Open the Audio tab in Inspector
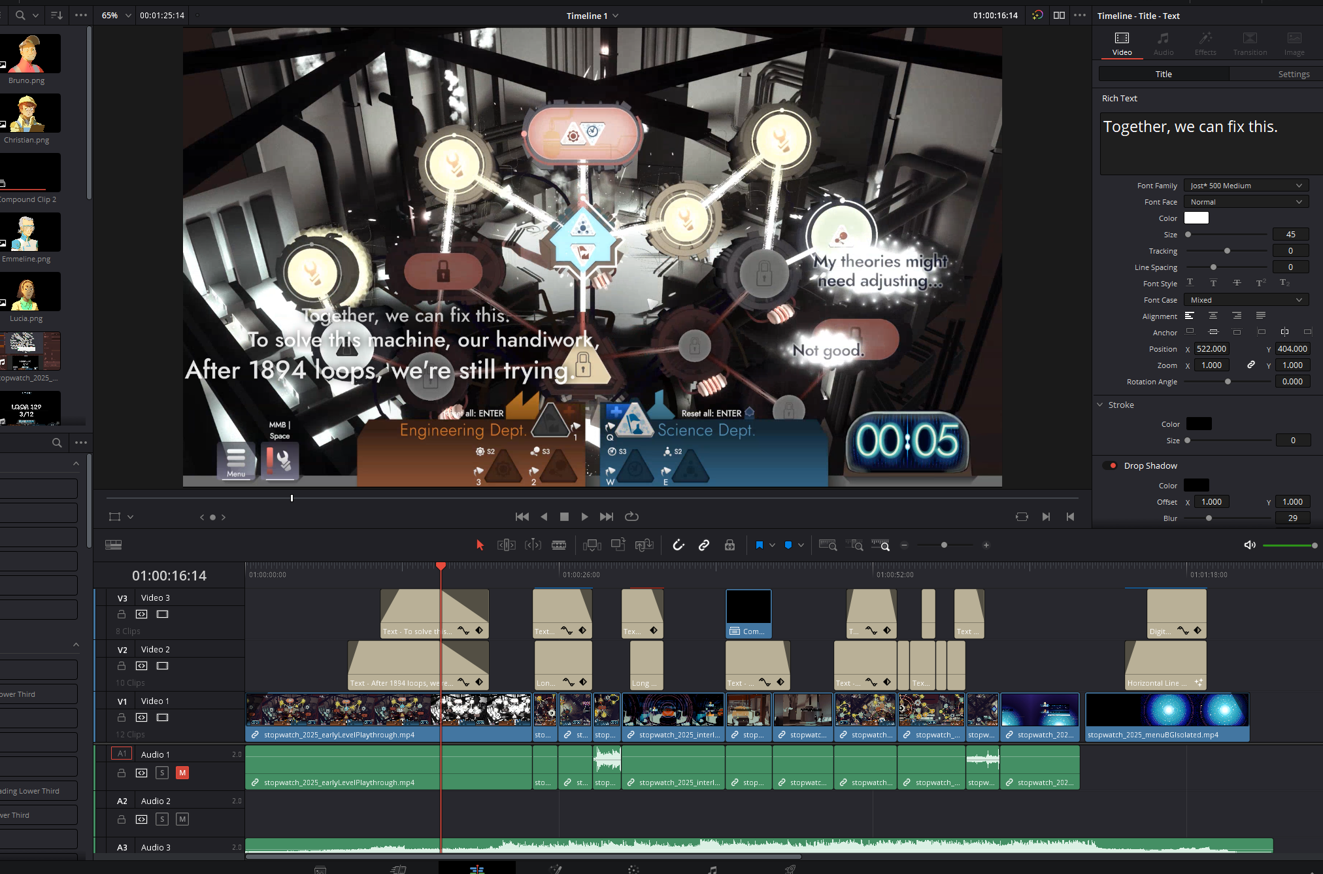The width and height of the screenshot is (1323, 874). [1163, 44]
